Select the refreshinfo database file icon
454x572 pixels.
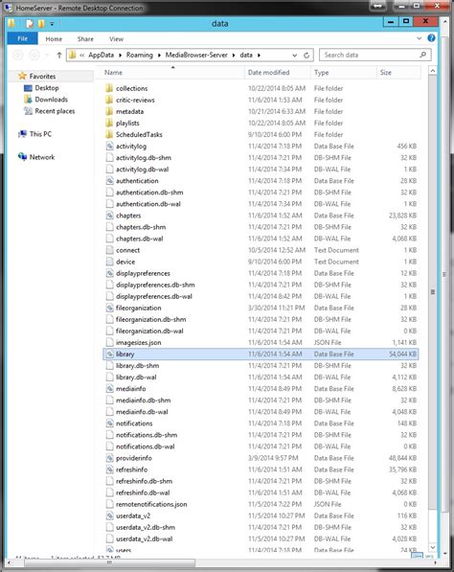109,469
